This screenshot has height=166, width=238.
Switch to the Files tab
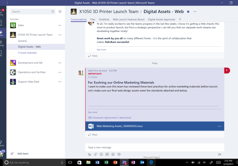93,20
